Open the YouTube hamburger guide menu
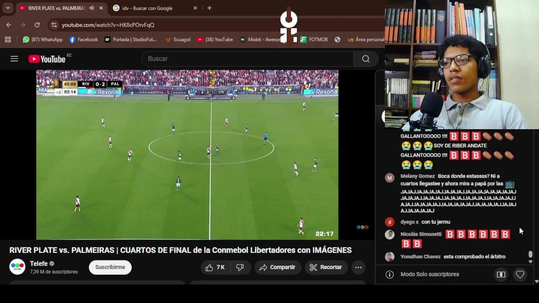539x303 pixels. pos(14,59)
